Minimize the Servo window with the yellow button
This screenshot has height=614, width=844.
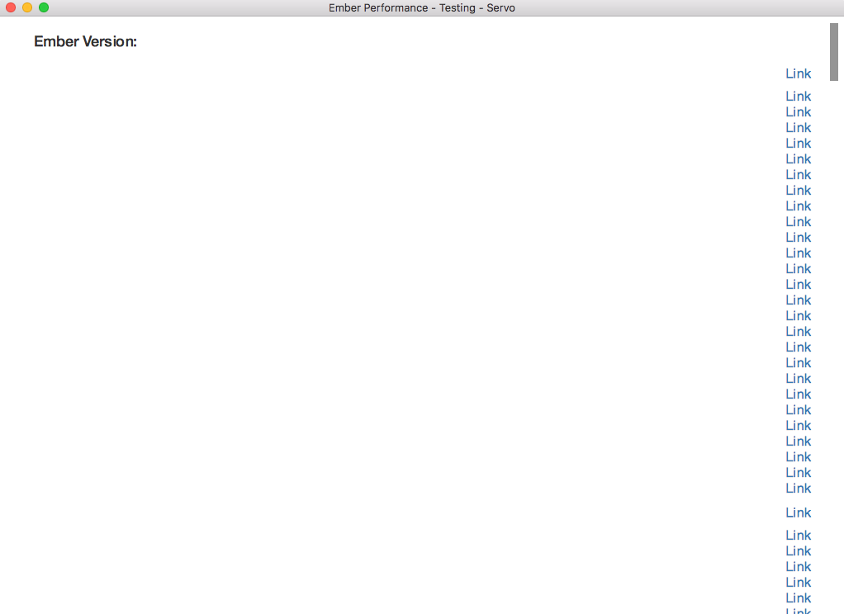click(27, 7)
